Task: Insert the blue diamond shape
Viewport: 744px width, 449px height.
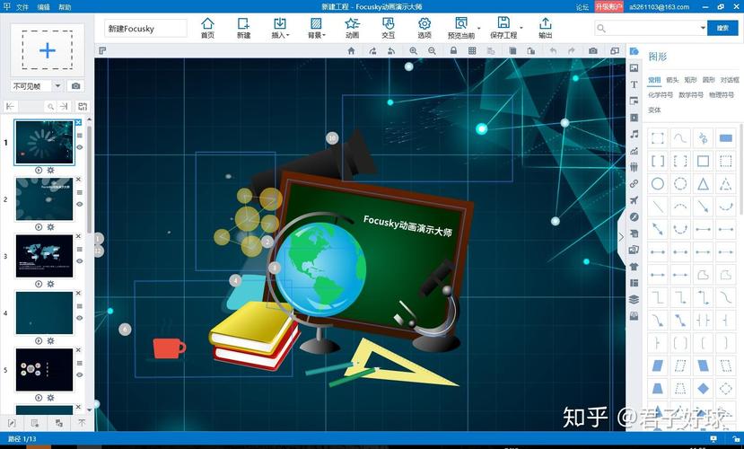Action: click(704, 389)
